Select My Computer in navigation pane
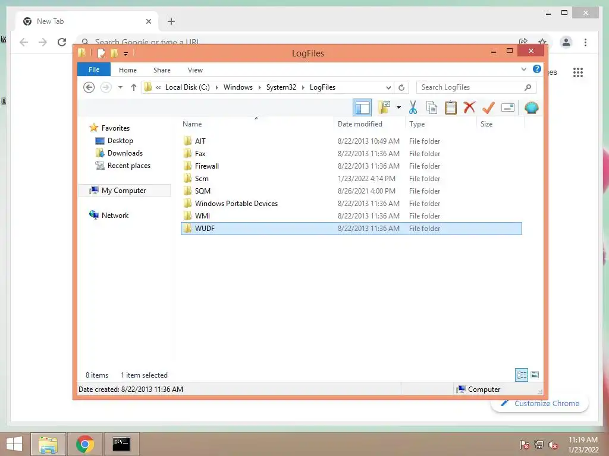The image size is (609, 456). coord(124,191)
